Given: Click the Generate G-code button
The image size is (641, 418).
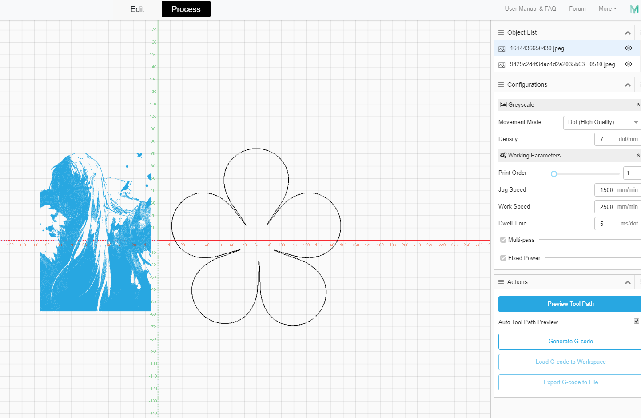Looking at the screenshot, I should (570, 342).
